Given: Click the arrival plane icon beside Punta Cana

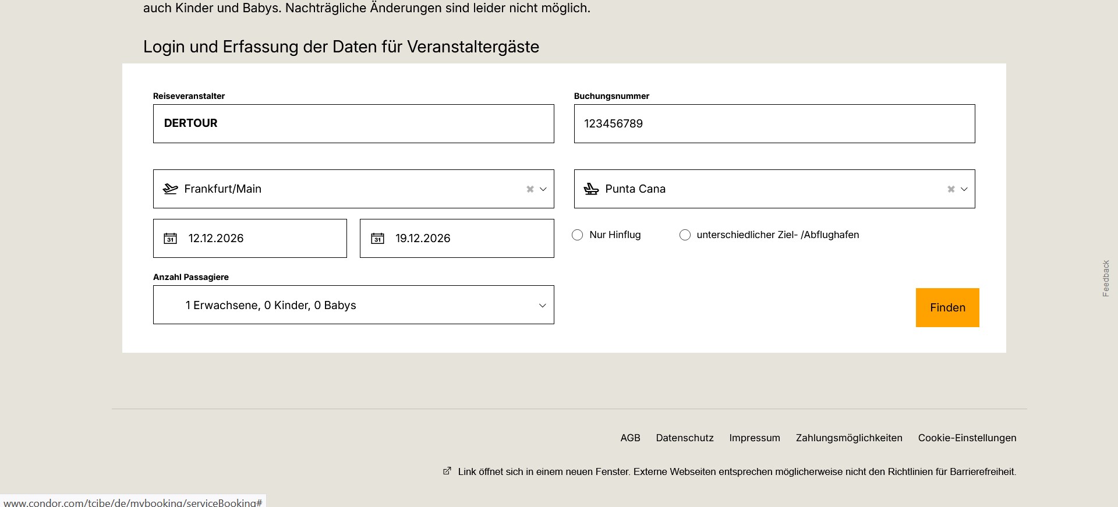Looking at the screenshot, I should [x=591, y=189].
